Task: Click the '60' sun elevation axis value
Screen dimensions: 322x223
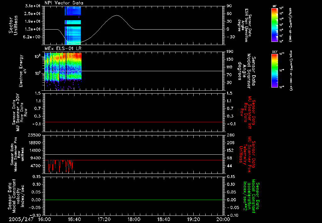Action: pyautogui.click(x=229, y=14)
